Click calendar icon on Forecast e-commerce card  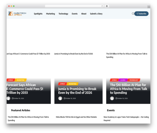tap(13, 98)
